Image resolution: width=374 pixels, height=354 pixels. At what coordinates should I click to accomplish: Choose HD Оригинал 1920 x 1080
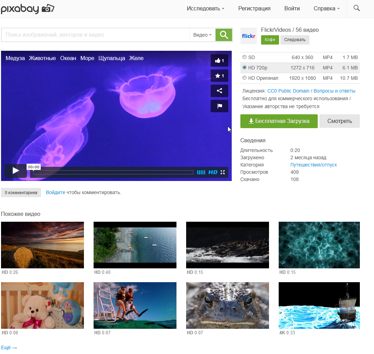coord(244,78)
